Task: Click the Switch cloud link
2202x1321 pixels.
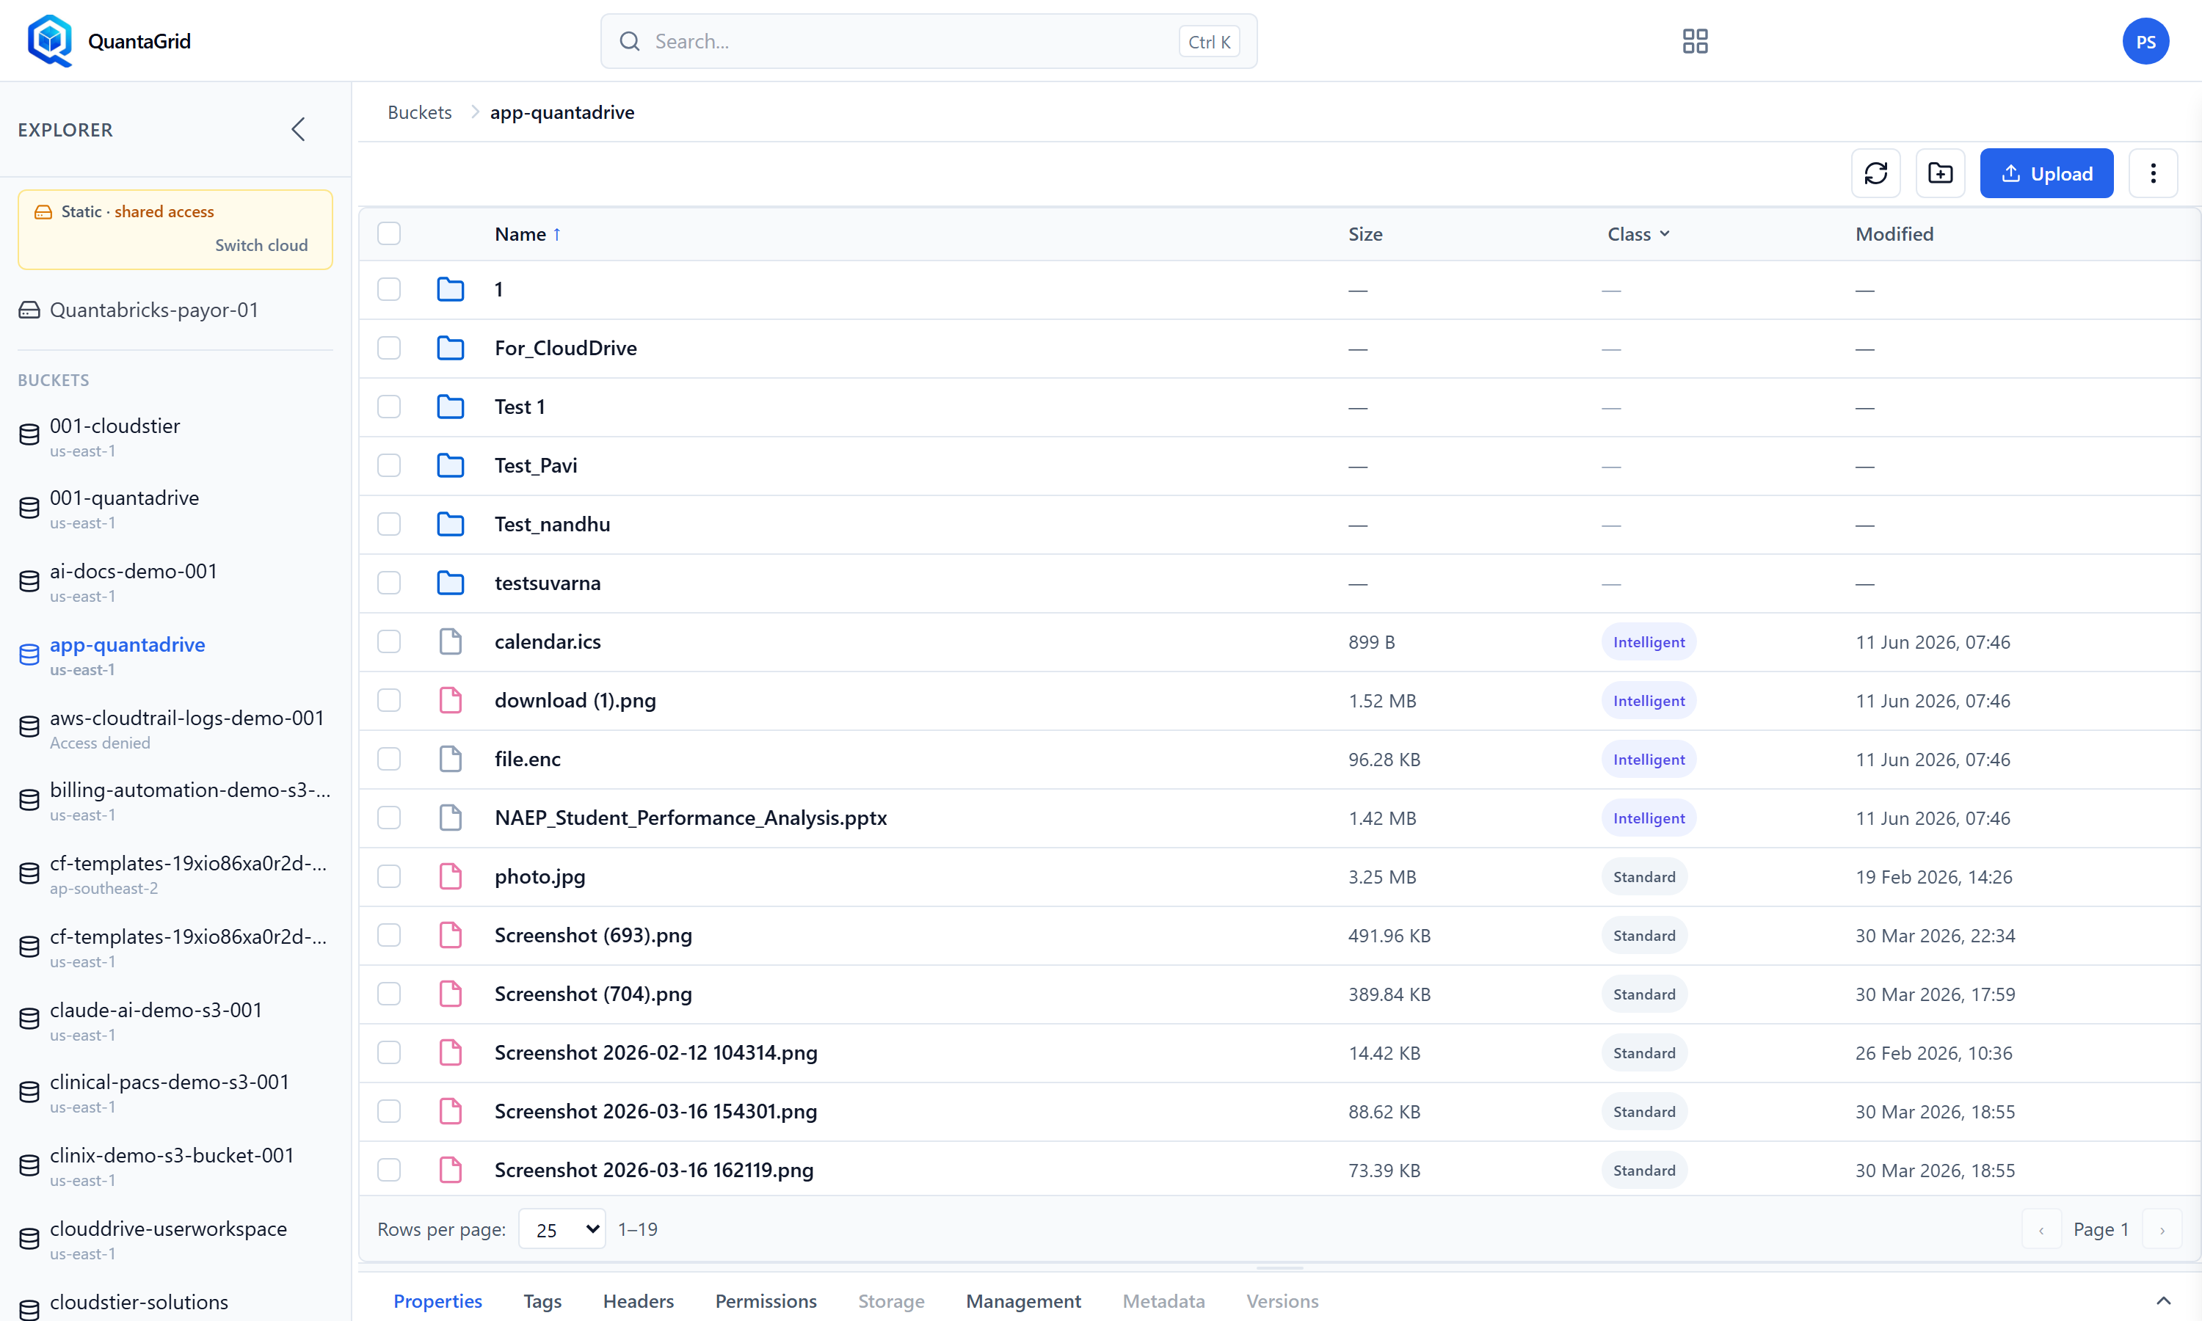Action: (x=261, y=245)
